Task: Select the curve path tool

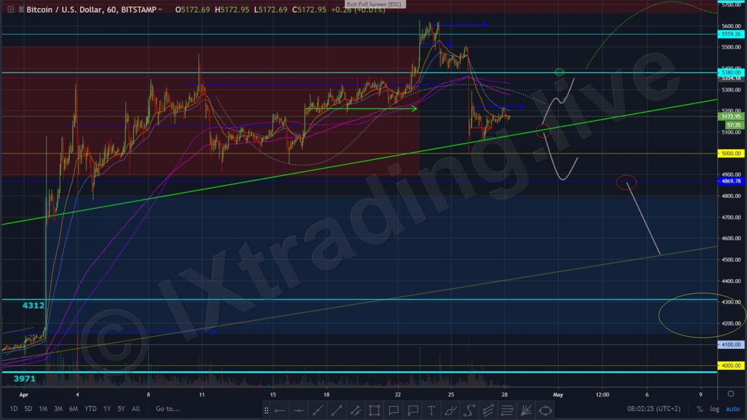Action: pyautogui.click(x=469, y=411)
